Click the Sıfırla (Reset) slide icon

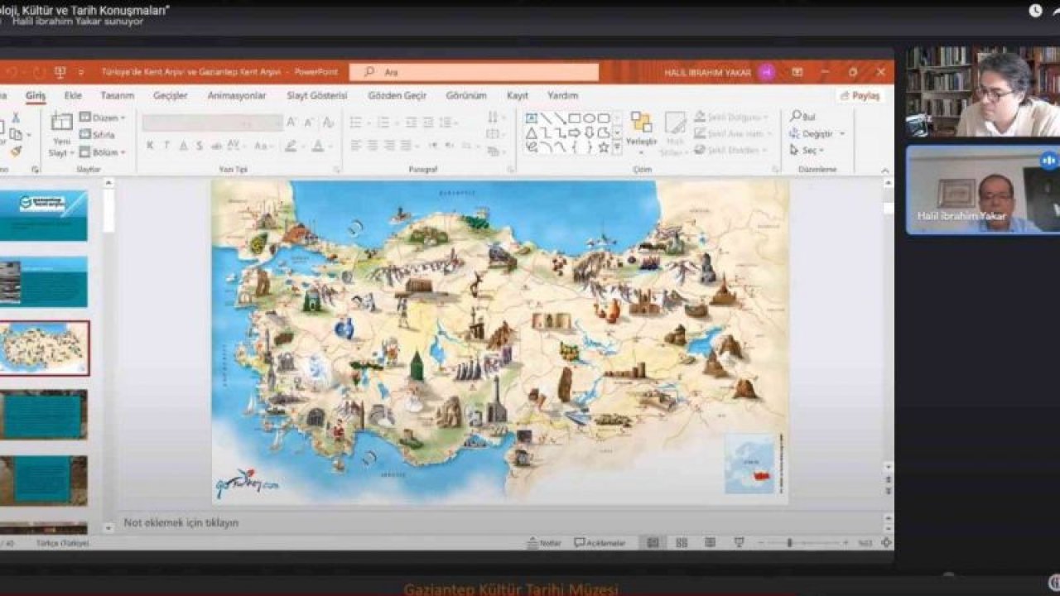tap(85, 135)
